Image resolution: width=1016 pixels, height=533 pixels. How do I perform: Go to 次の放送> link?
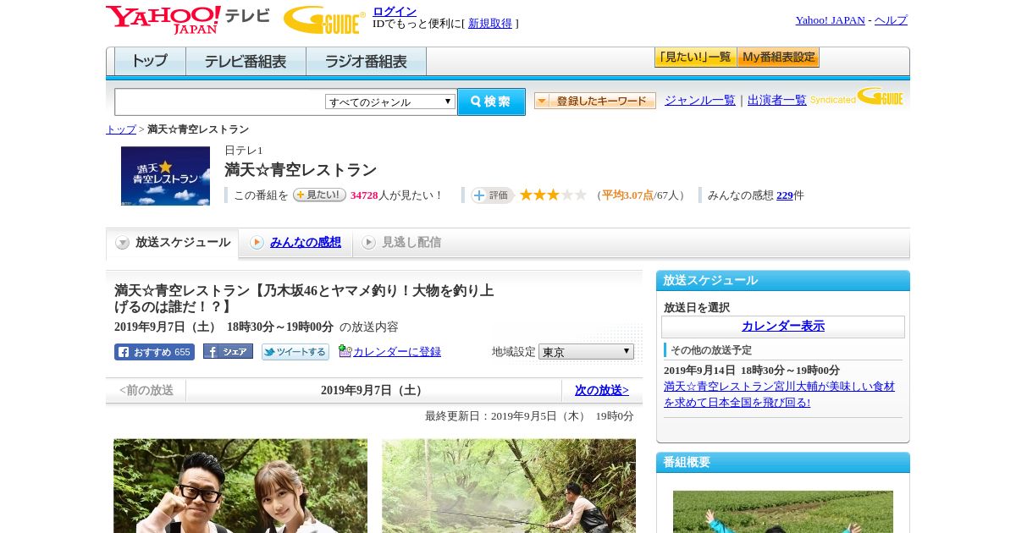[x=602, y=390]
